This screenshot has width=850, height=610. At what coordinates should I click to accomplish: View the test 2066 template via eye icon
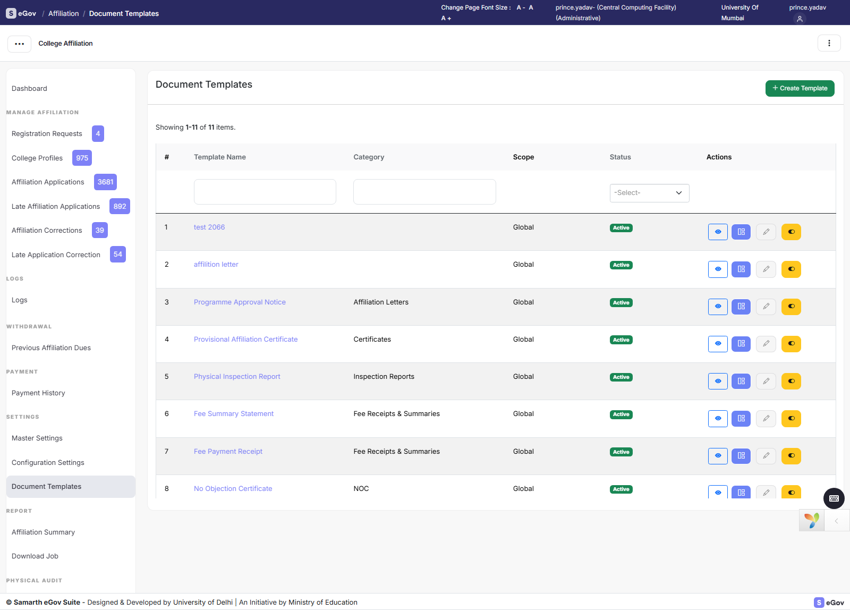tap(718, 232)
